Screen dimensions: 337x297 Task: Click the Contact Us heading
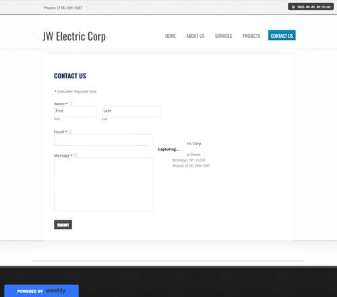pyautogui.click(x=70, y=76)
